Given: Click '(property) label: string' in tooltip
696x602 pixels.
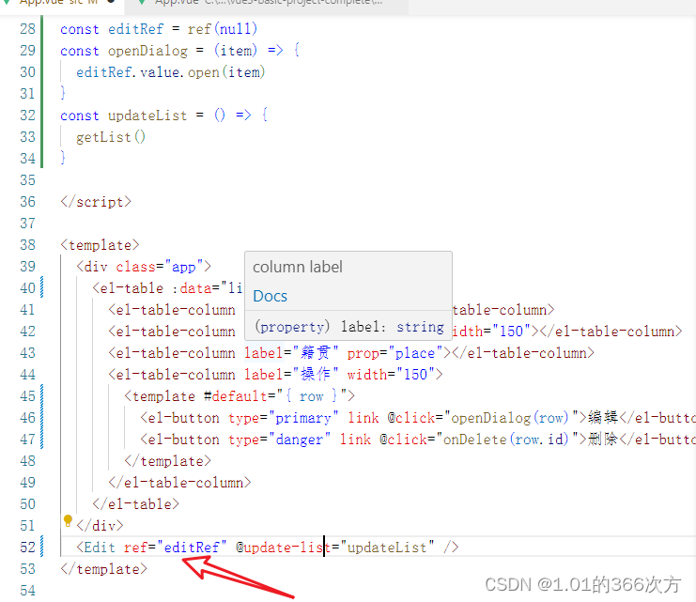Looking at the screenshot, I should (349, 327).
